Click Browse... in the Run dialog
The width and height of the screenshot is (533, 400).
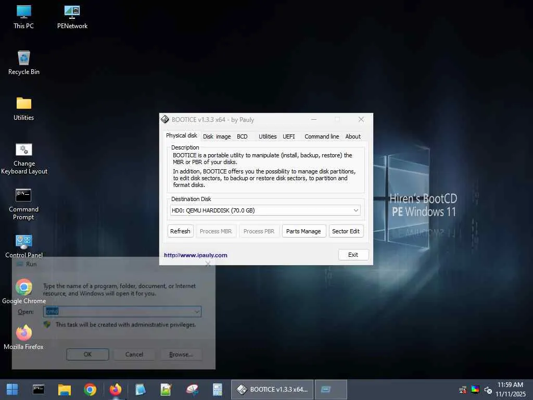click(181, 354)
